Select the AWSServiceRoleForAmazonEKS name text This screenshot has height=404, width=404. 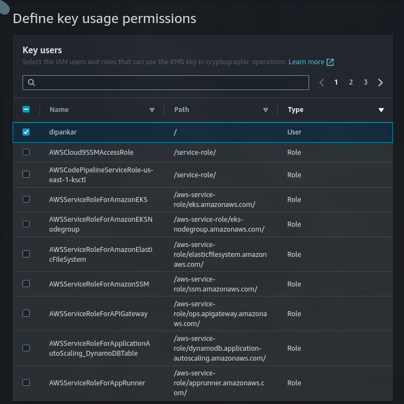98,200
